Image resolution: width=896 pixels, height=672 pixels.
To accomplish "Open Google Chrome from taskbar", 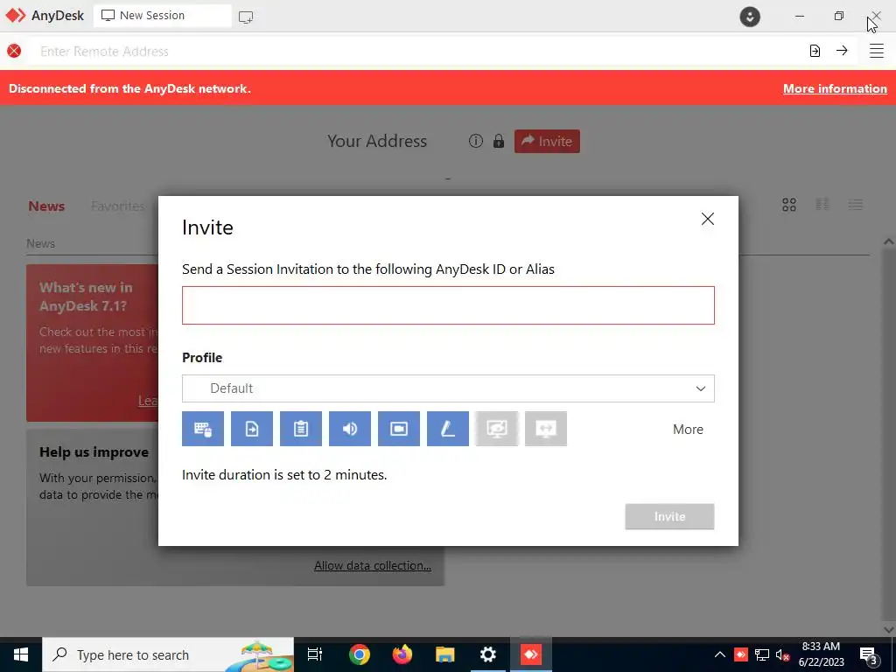I will tap(360, 654).
